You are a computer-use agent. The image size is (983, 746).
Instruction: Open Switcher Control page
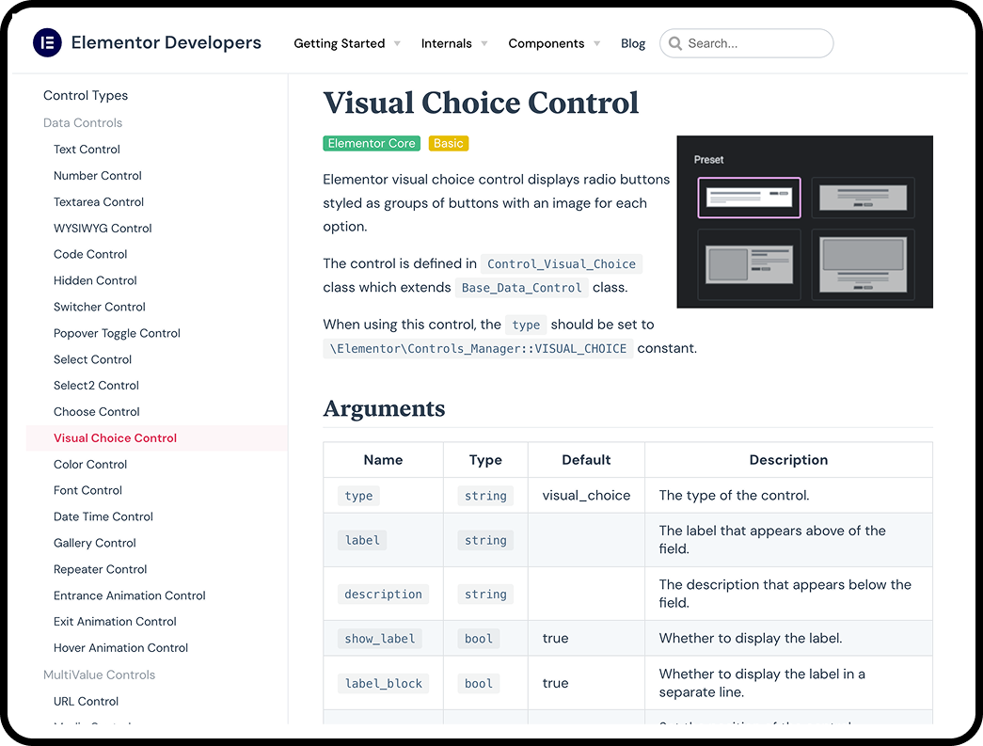pos(99,307)
